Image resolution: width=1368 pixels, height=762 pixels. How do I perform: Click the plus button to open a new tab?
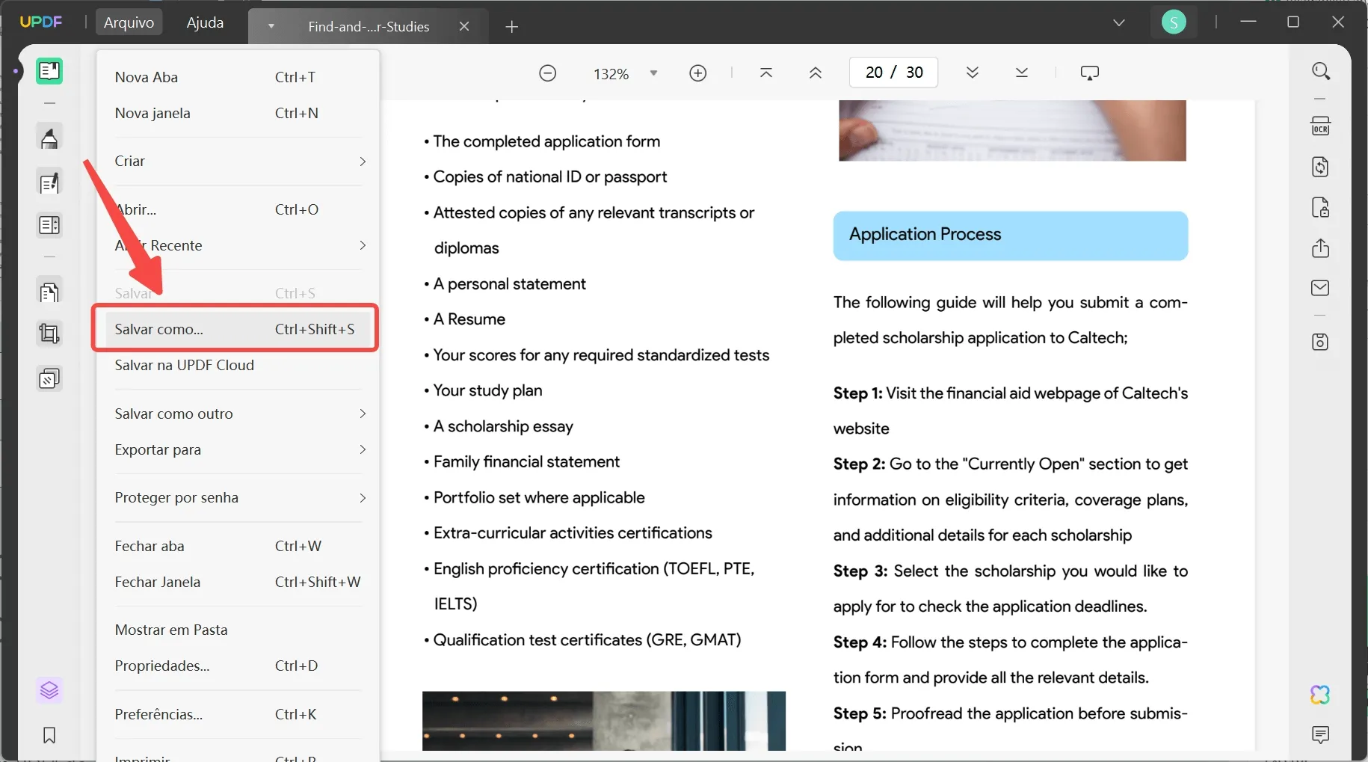click(513, 27)
